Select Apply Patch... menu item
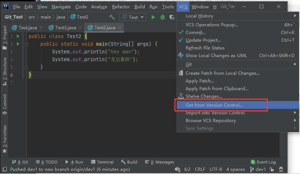 [x=238, y=81]
